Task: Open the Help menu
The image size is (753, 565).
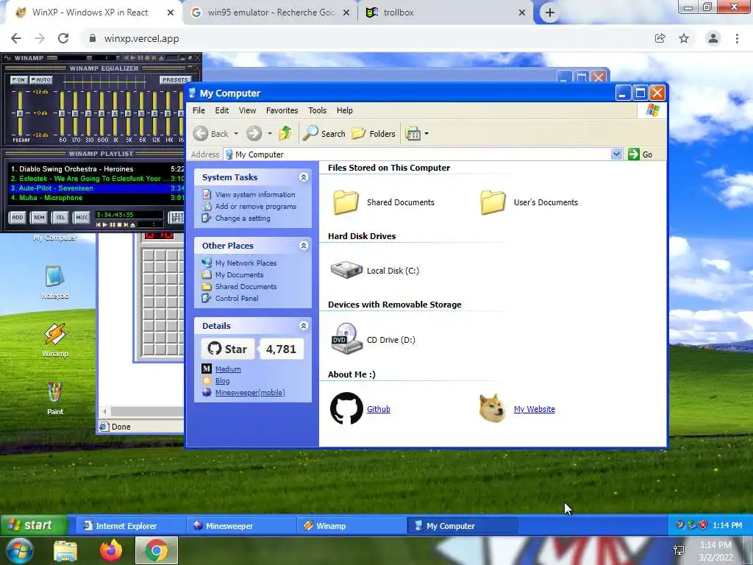Action: pos(345,110)
